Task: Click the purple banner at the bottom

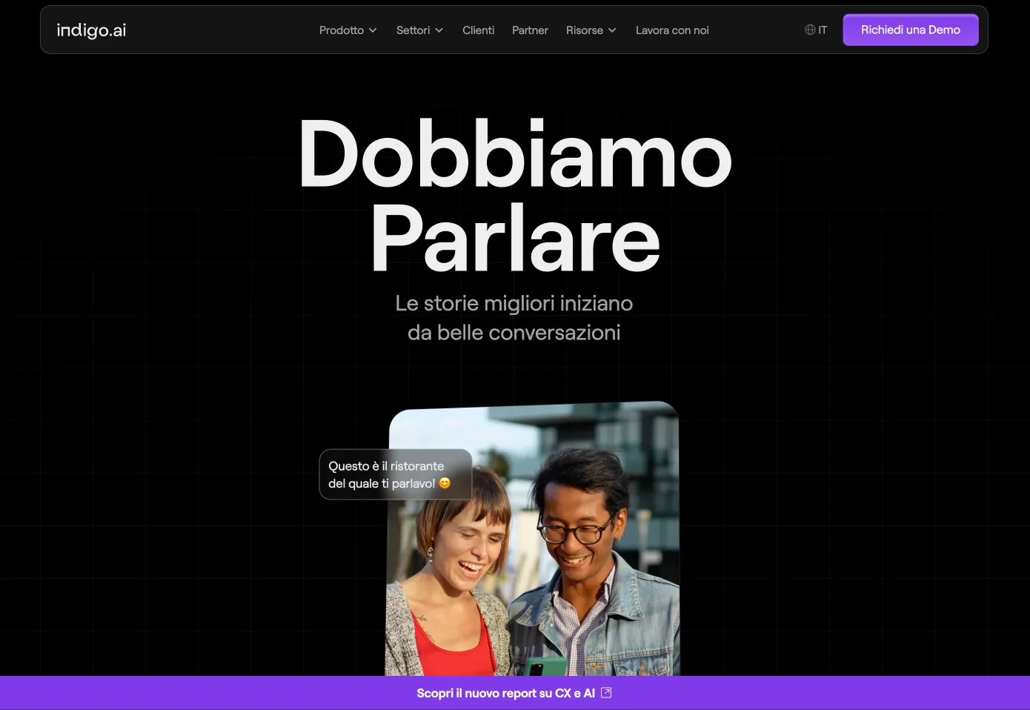Action: pos(514,692)
